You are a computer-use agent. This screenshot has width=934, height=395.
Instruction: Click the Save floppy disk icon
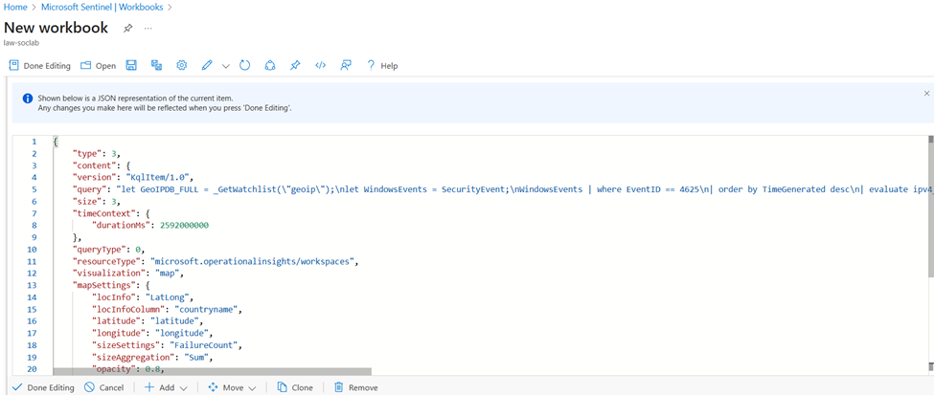(x=131, y=65)
